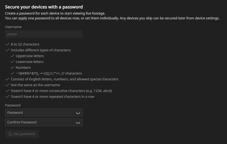This screenshot has height=144, width=227.
Task: Click checkmark next to 8 to 32 characters
Action: (x=7, y=44)
